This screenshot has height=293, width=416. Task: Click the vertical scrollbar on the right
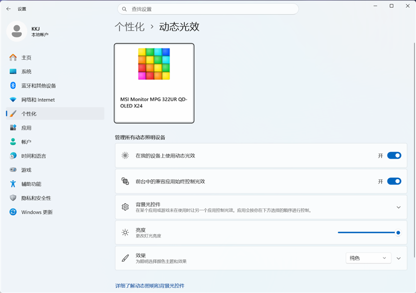coord(414,150)
